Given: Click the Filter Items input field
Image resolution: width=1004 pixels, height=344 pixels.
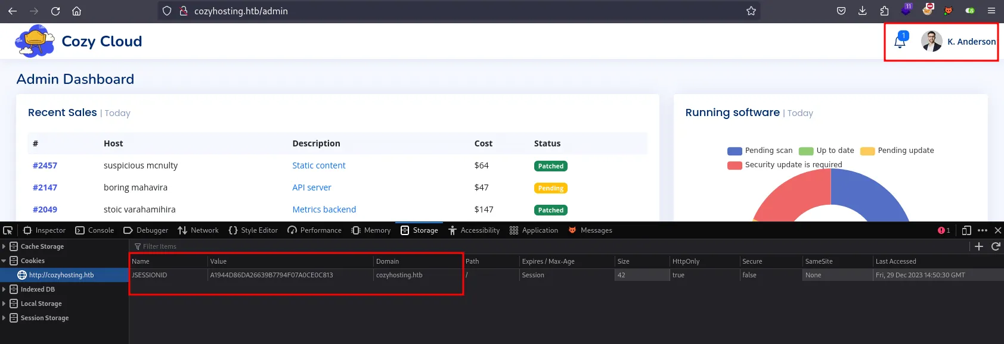Looking at the screenshot, I should pos(238,246).
